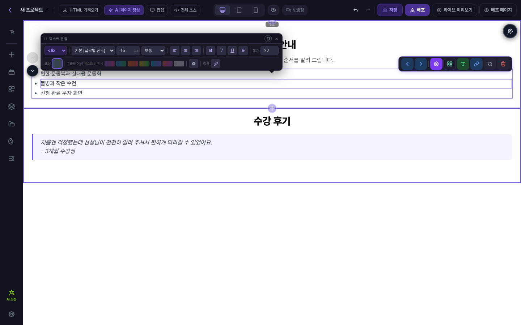
Task: Click the 저장 save button
Action: 390,10
